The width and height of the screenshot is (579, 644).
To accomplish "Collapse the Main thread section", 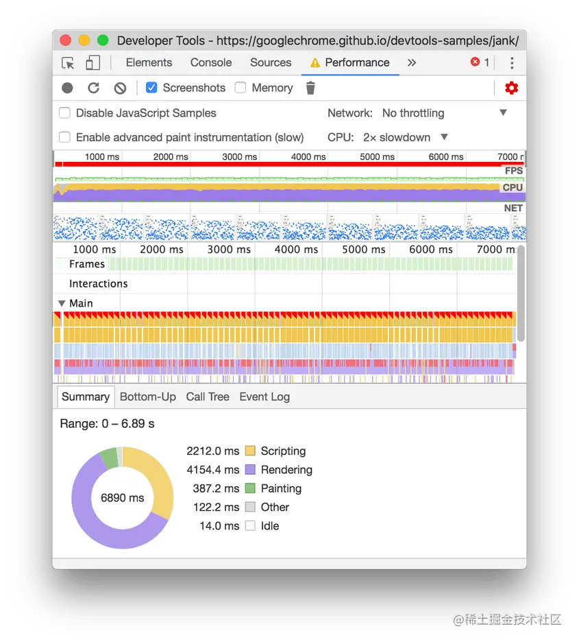I will click(x=62, y=304).
